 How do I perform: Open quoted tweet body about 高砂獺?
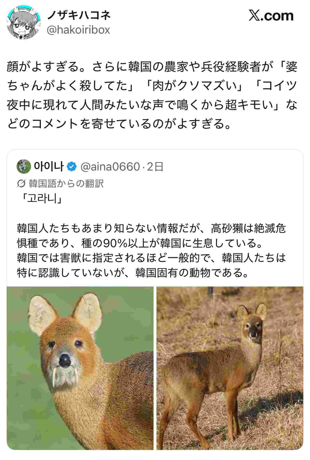(x=151, y=250)
